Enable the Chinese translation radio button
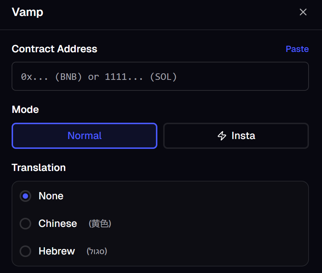The image size is (322, 273). tap(25, 224)
